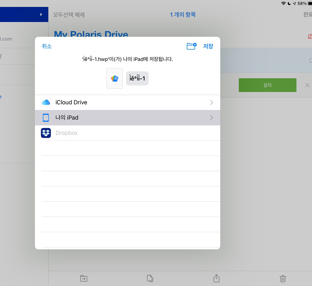The height and width of the screenshot is (286, 312).
Task: Click the Do Not Disturb moon icon
Action: pyautogui.click(x=289, y=4)
